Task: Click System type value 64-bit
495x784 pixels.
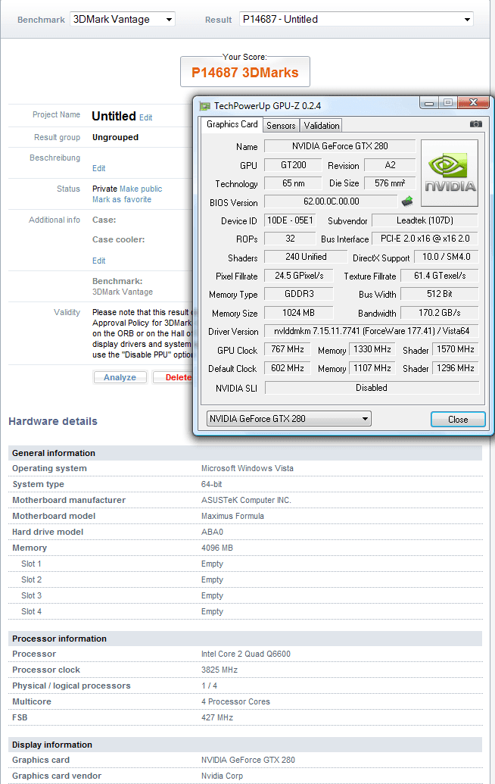Action: [212, 485]
